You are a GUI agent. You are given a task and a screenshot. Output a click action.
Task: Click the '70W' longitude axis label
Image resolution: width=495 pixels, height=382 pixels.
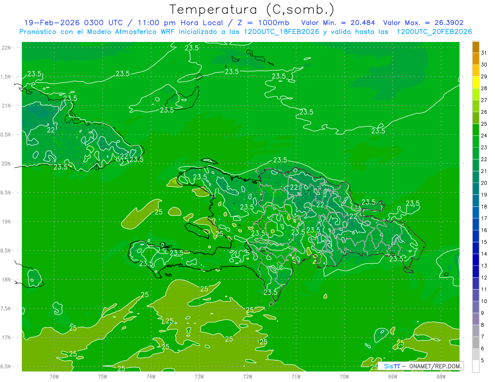(344, 376)
